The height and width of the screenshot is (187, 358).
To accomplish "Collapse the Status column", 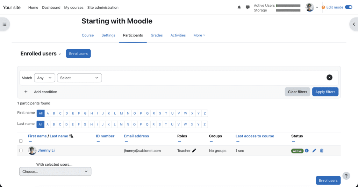I will click(x=293, y=141).
